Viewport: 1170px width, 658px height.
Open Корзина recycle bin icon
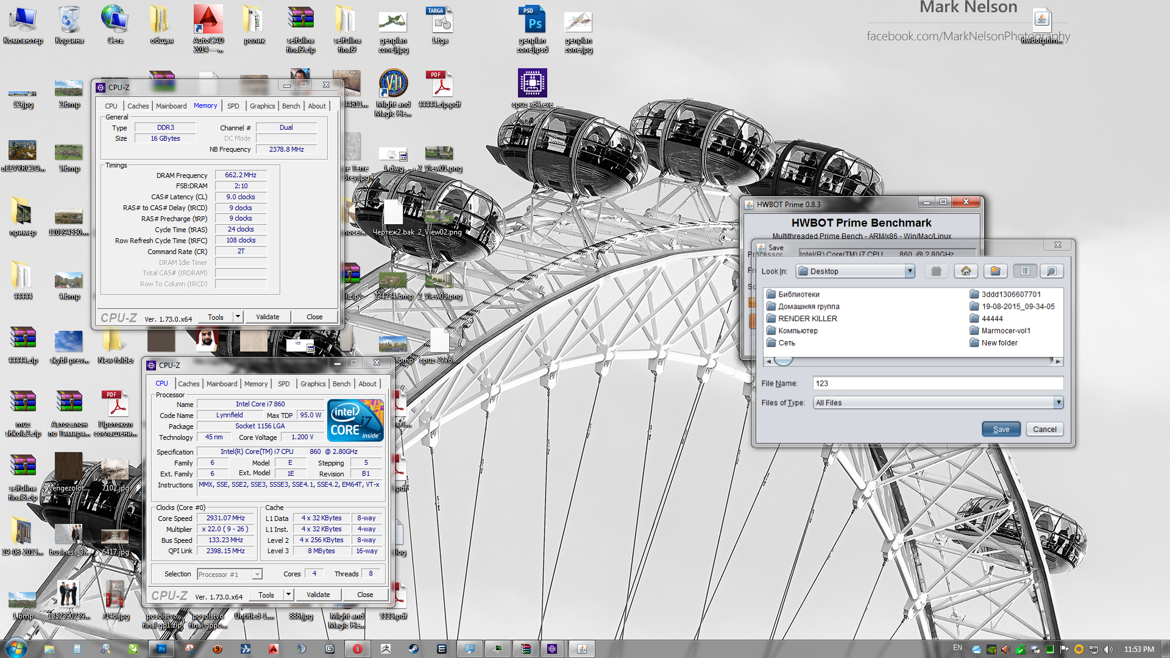pyautogui.click(x=69, y=24)
